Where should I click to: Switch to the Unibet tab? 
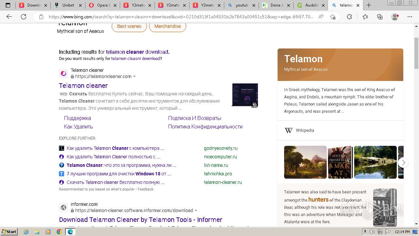pyautogui.click(x=68, y=5)
